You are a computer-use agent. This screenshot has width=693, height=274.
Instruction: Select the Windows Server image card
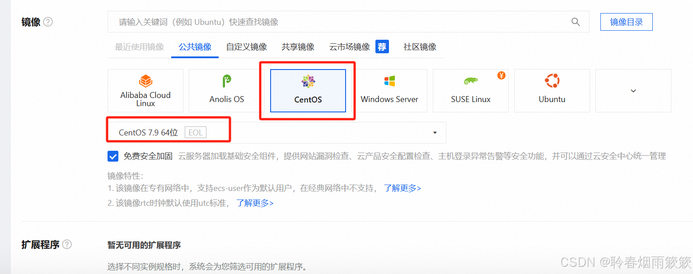pos(389,91)
